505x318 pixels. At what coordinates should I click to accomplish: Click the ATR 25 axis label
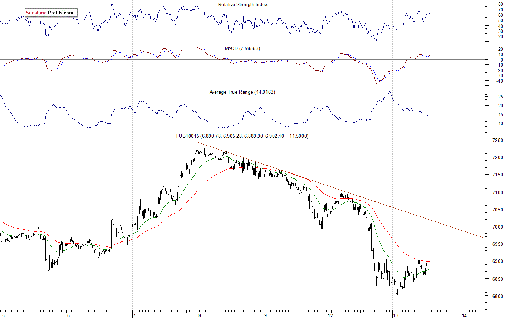pos(501,97)
